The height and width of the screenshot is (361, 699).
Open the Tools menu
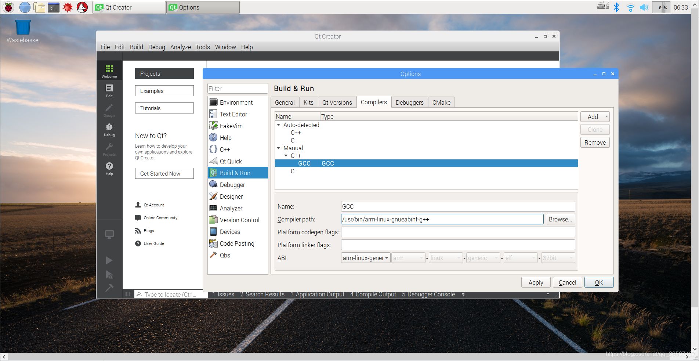(203, 47)
